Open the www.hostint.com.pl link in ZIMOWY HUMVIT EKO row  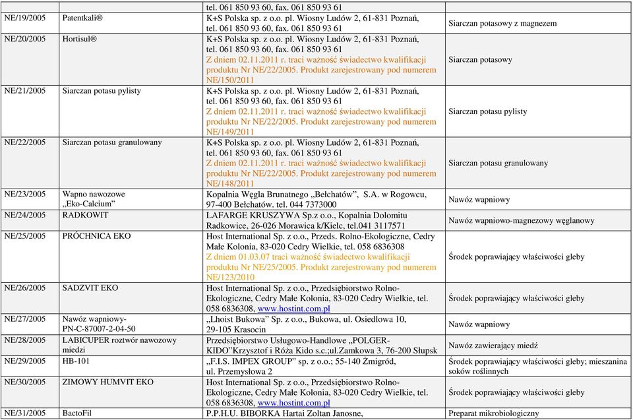click(293, 403)
